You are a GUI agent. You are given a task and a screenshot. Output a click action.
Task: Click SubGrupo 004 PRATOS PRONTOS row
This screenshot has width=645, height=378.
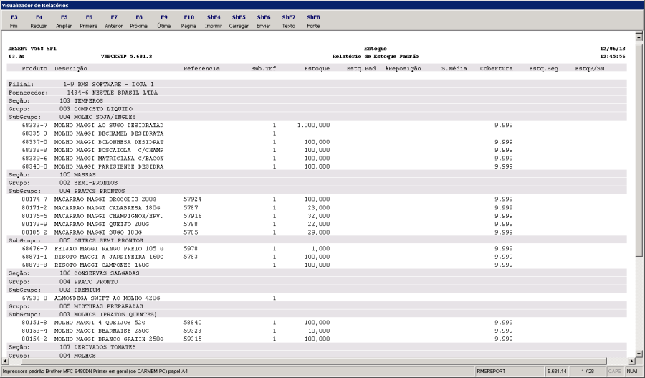point(317,191)
